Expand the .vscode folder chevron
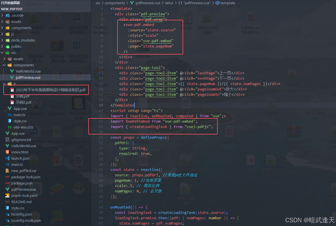This screenshot has width=336, height=226. (2, 15)
